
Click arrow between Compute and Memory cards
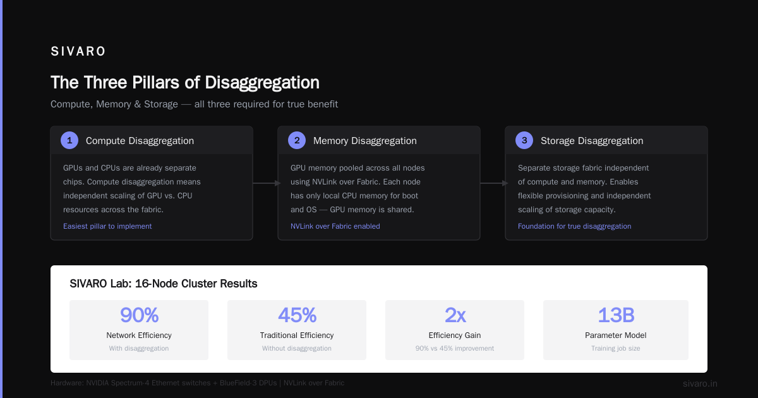(267, 183)
